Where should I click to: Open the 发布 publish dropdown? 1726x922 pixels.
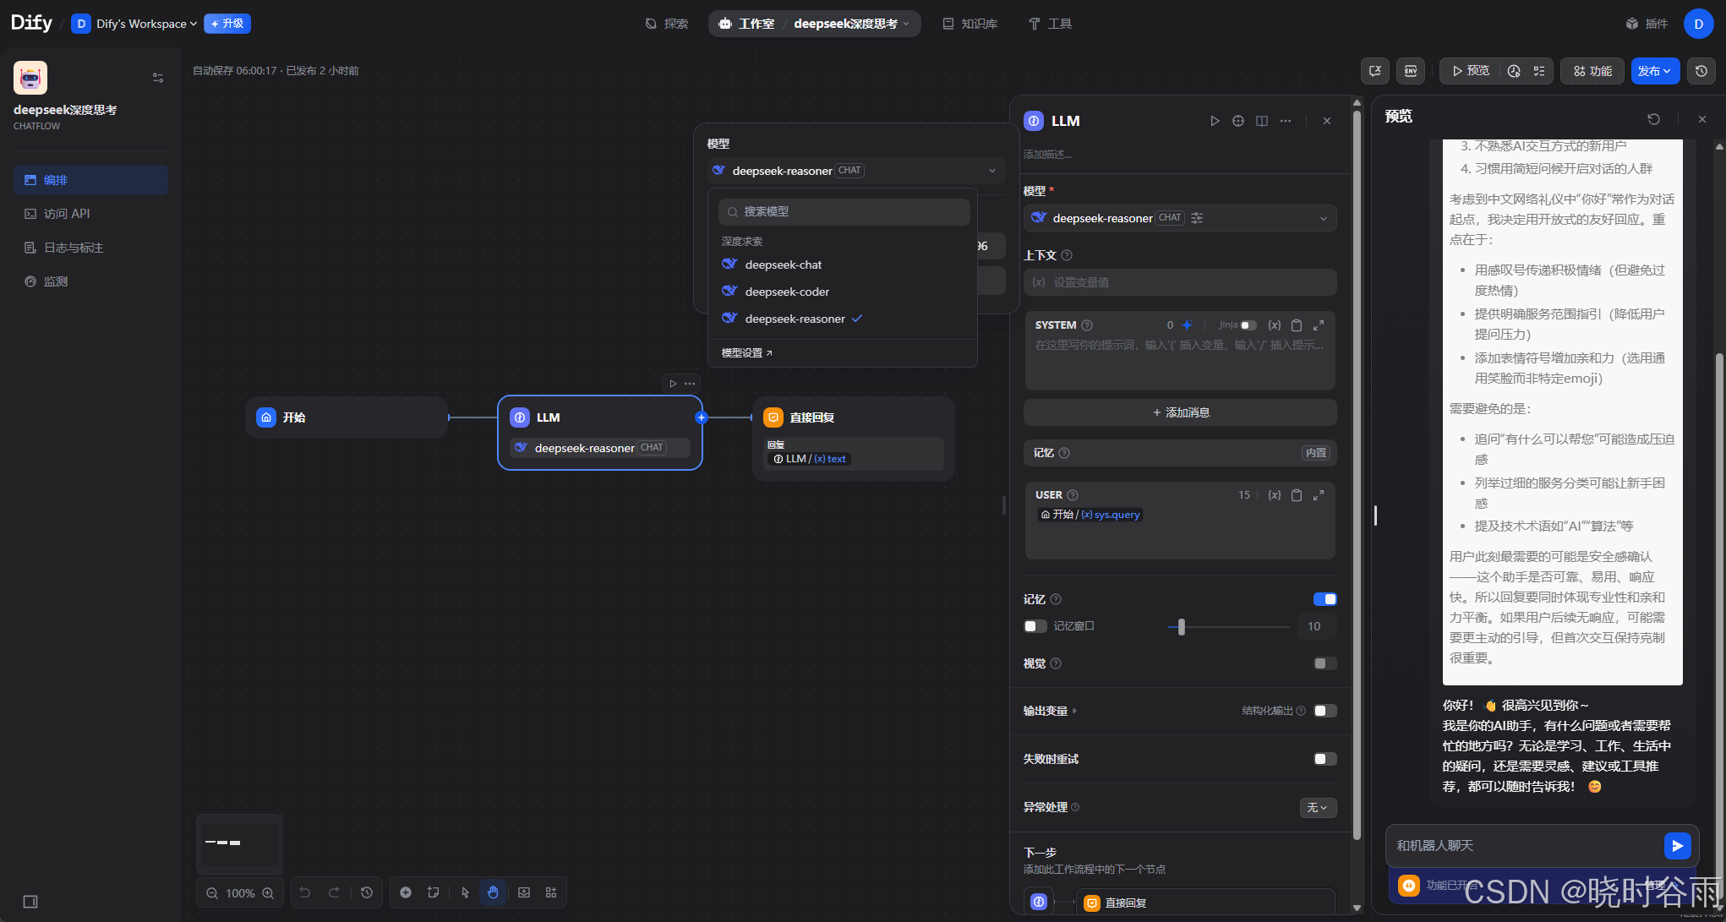(x=1654, y=71)
